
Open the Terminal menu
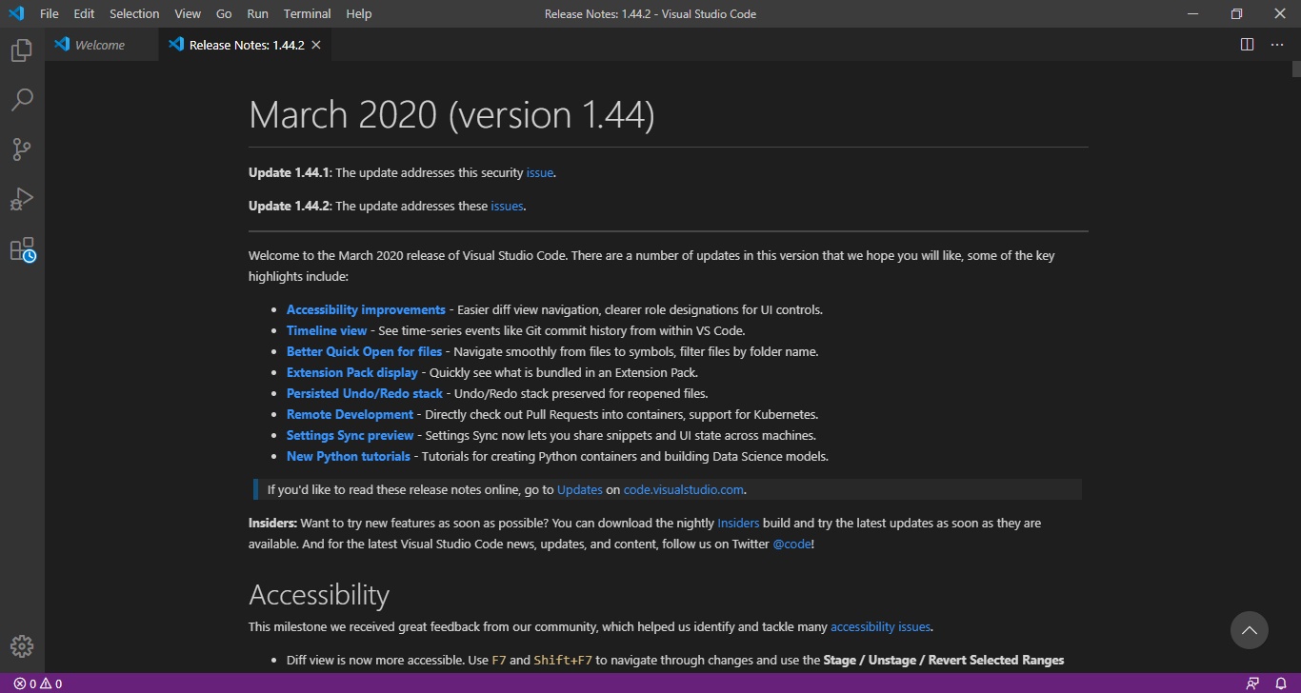click(x=308, y=13)
